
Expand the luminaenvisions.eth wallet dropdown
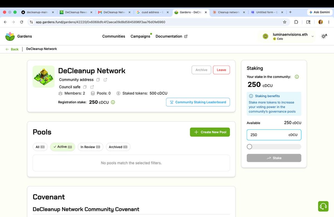point(313,36)
